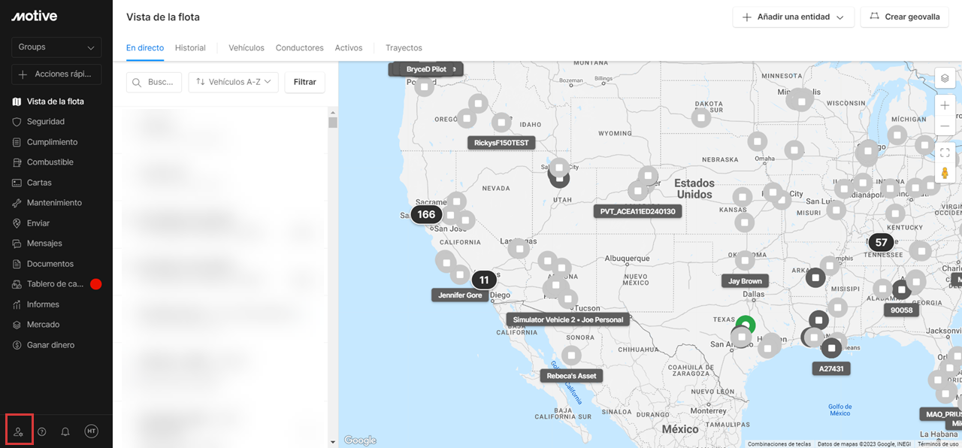The width and height of the screenshot is (962, 448).
Task: Click the Informes chart icon
Action: 17,304
